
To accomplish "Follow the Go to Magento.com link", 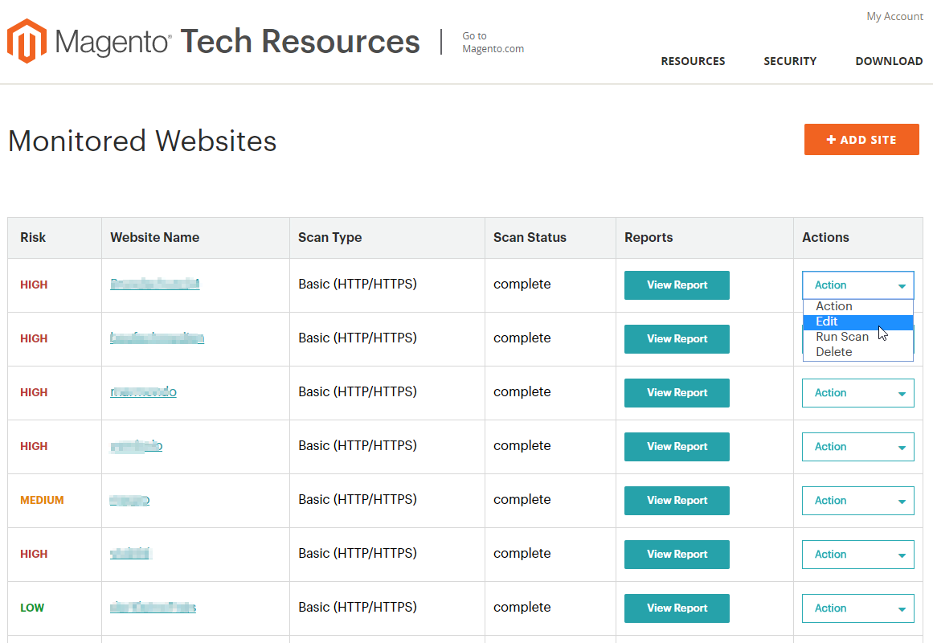I will (493, 42).
